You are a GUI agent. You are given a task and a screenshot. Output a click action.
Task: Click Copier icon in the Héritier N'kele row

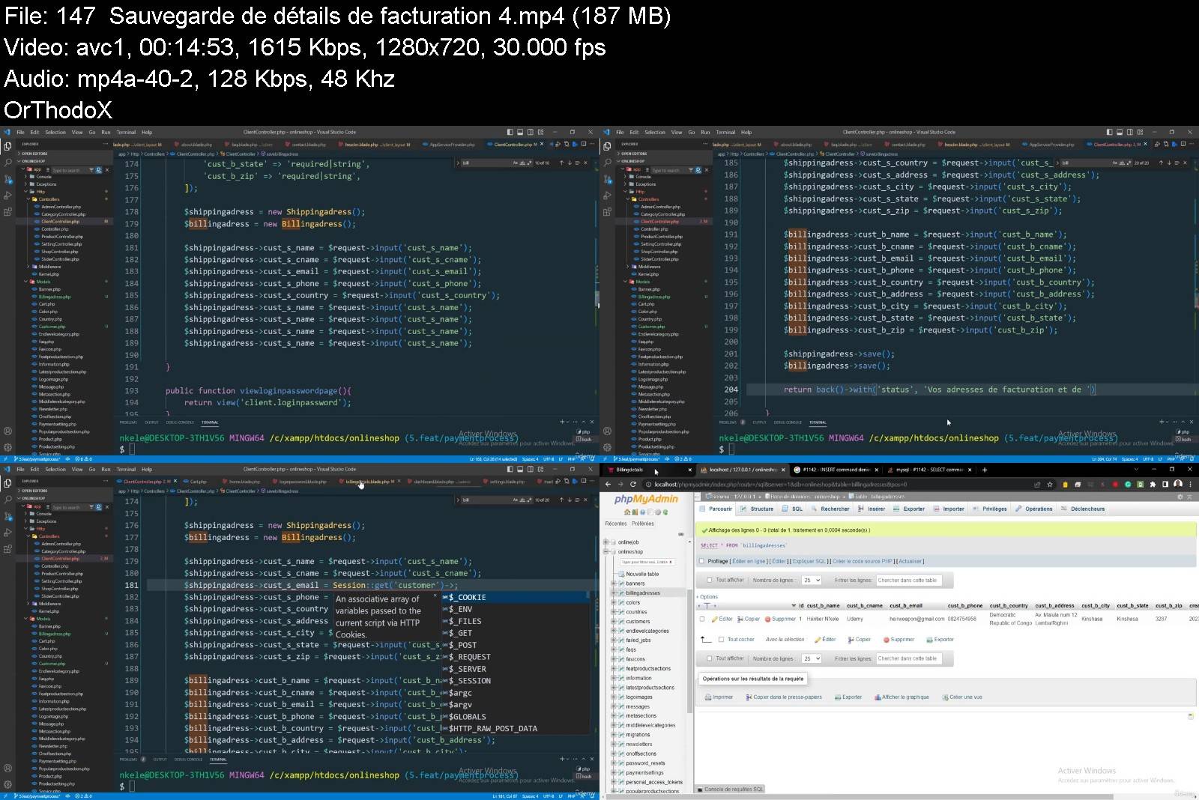pos(740,619)
